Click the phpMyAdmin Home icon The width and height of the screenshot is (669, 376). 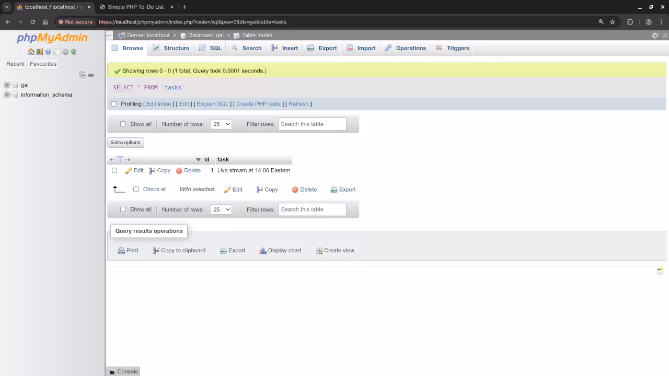(x=31, y=52)
